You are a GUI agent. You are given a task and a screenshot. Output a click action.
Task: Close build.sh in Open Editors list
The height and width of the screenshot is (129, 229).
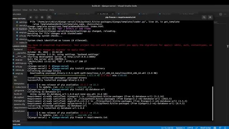(x=14, y=29)
